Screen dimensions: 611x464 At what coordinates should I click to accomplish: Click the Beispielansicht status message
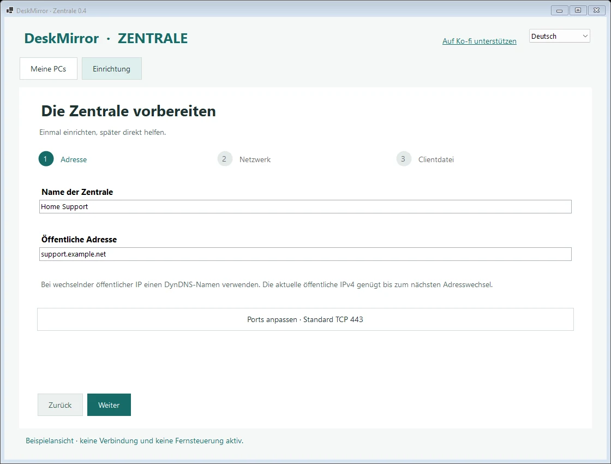(x=134, y=441)
